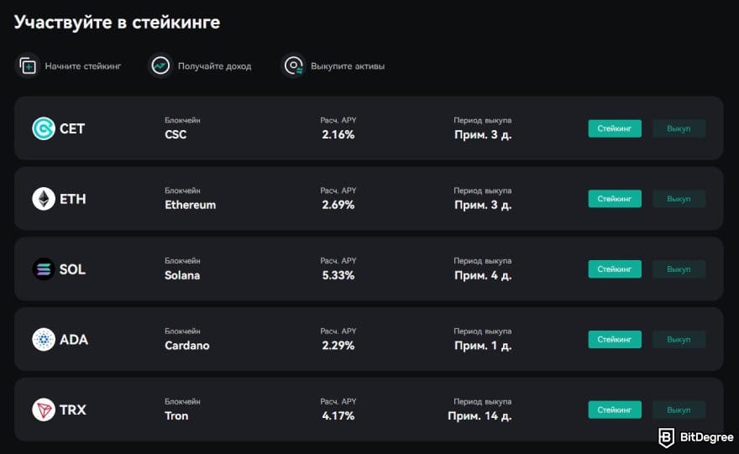This screenshot has width=739, height=454.
Task: Click the CET coin logo icon
Action: [x=44, y=128]
